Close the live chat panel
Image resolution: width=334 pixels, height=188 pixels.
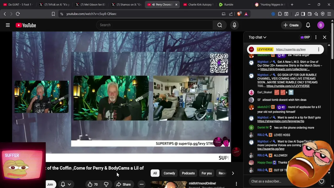point(325,37)
